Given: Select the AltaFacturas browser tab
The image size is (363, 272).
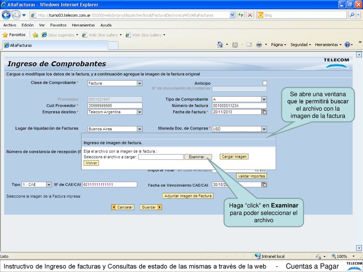Looking at the screenshot, I should pos(55,45).
